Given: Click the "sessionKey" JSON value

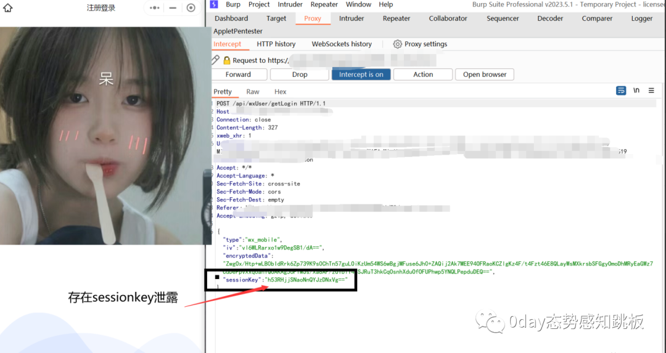Looking at the screenshot, I should click(306, 280).
